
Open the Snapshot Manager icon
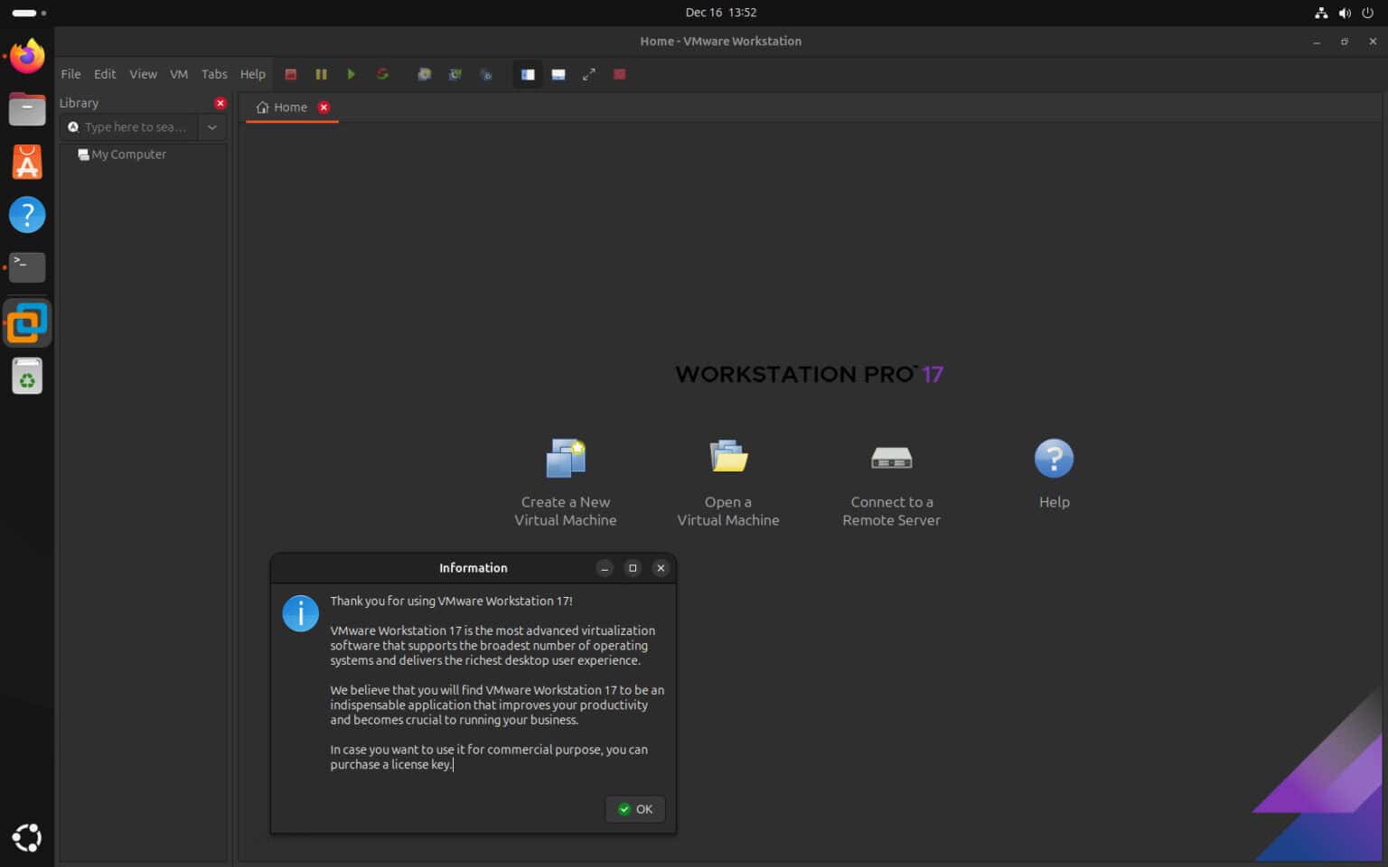[x=486, y=74]
